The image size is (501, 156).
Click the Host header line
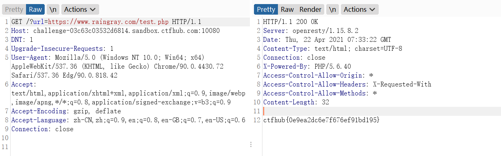click(x=115, y=31)
